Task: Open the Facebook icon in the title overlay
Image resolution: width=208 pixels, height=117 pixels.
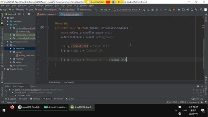Action: 114,2
